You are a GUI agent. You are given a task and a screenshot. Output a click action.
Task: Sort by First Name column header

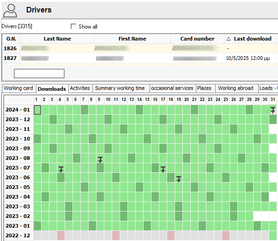point(133,39)
